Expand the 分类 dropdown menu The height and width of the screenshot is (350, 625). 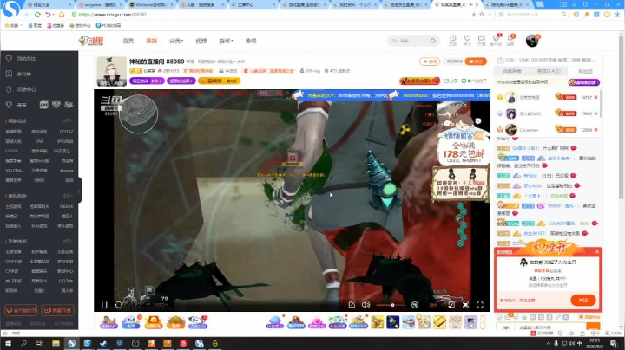click(x=175, y=41)
